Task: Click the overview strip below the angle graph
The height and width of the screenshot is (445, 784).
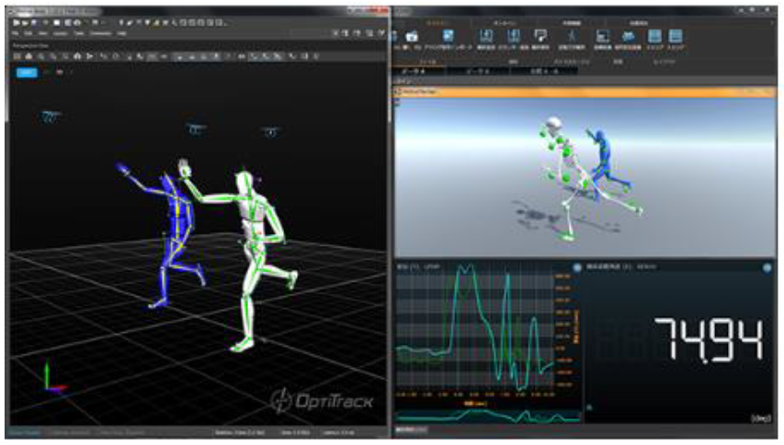Action: [x=487, y=417]
